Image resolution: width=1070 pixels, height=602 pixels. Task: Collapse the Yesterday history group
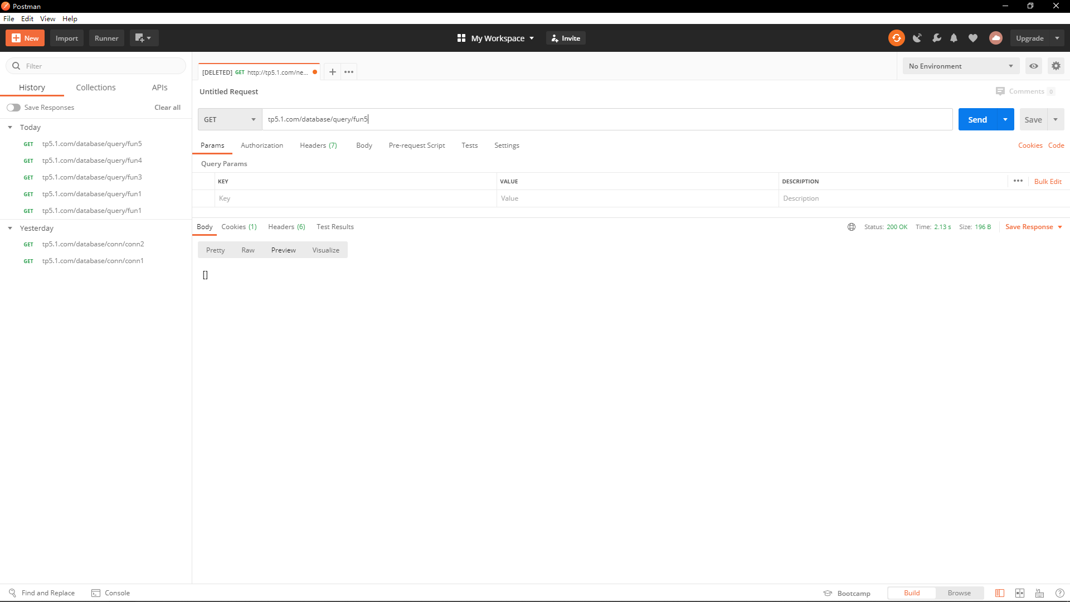[10, 228]
